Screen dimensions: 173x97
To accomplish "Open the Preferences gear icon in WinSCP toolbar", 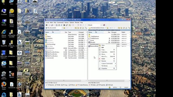I will (47, 25).
